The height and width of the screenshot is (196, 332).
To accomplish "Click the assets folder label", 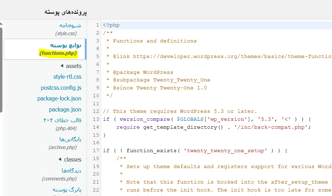I will 73,66.
